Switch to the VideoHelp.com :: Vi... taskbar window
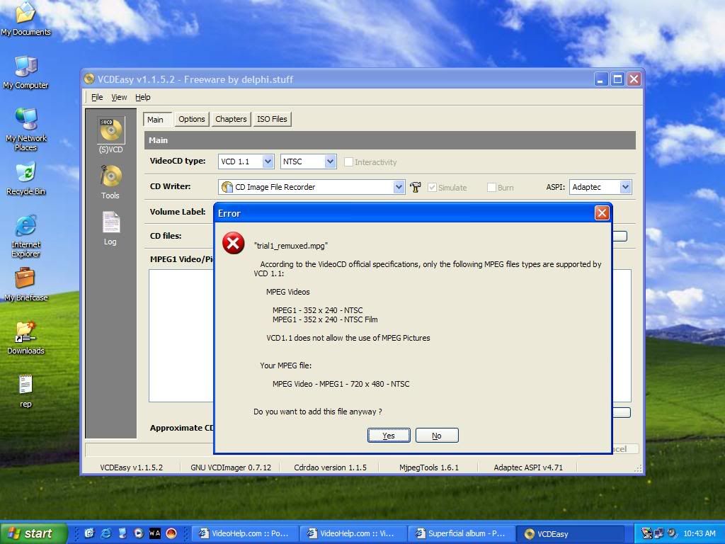Viewport: 725px width, 544px height. click(353, 533)
